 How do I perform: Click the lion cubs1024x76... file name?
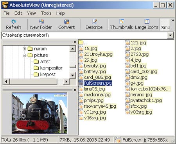click(x=150, y=89)
